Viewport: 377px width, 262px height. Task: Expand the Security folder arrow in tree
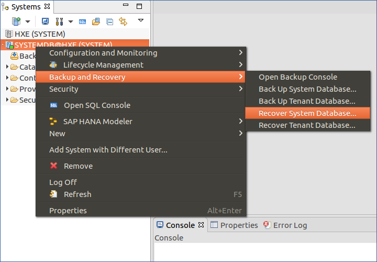[7, 100]
